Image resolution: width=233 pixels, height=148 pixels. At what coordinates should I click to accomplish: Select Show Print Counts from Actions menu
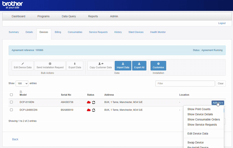(199, 109)
